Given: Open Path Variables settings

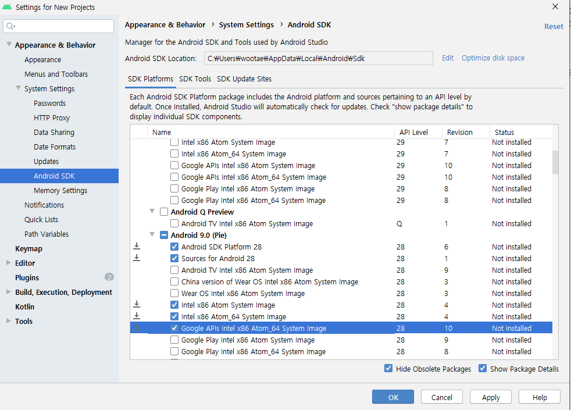Looking at the screenshot, I should click(47, 234).
